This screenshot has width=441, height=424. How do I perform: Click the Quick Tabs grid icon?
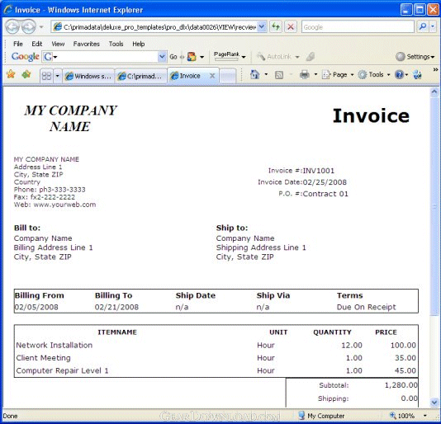pos(46,76)
